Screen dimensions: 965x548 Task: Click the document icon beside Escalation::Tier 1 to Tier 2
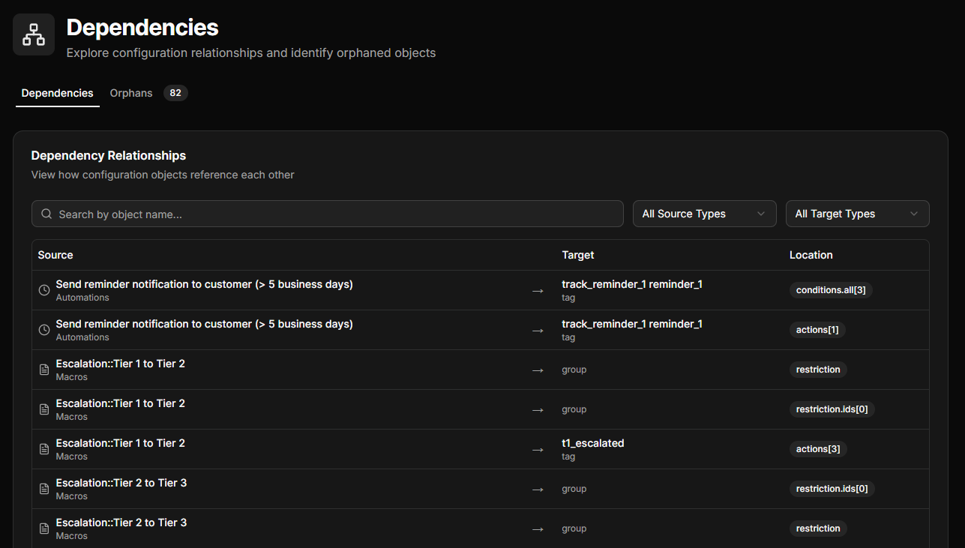coord(43,368)
